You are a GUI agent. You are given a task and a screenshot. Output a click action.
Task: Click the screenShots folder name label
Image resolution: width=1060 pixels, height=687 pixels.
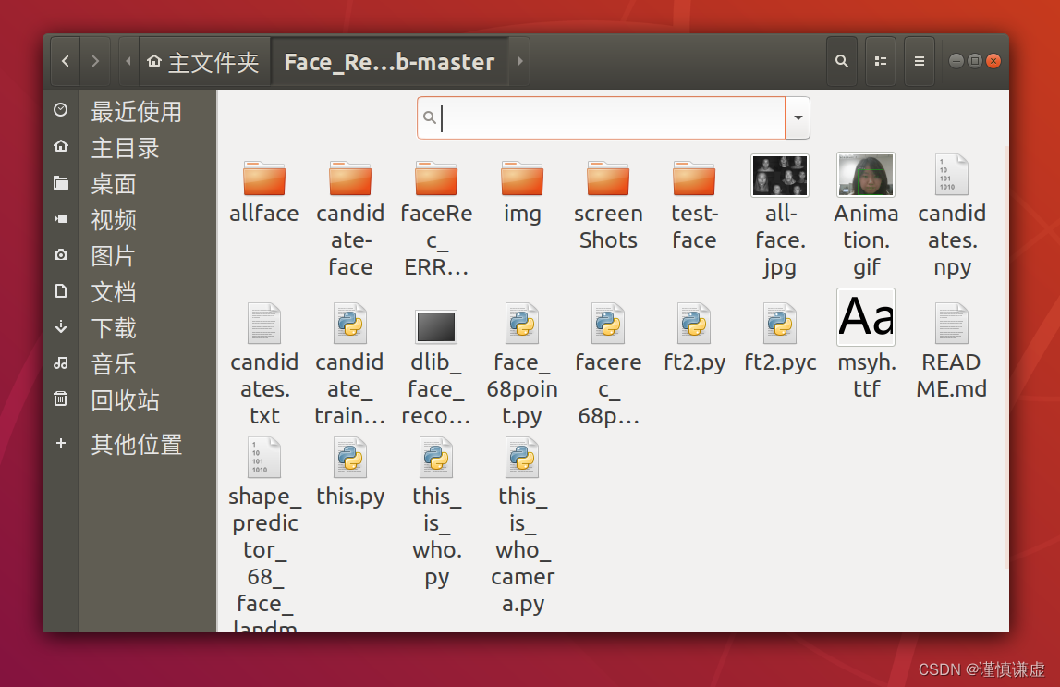point(608,227)
